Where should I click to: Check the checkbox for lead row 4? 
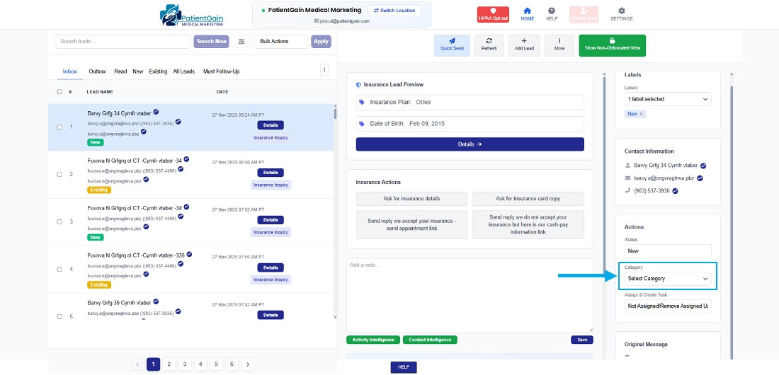click(59, 269)
